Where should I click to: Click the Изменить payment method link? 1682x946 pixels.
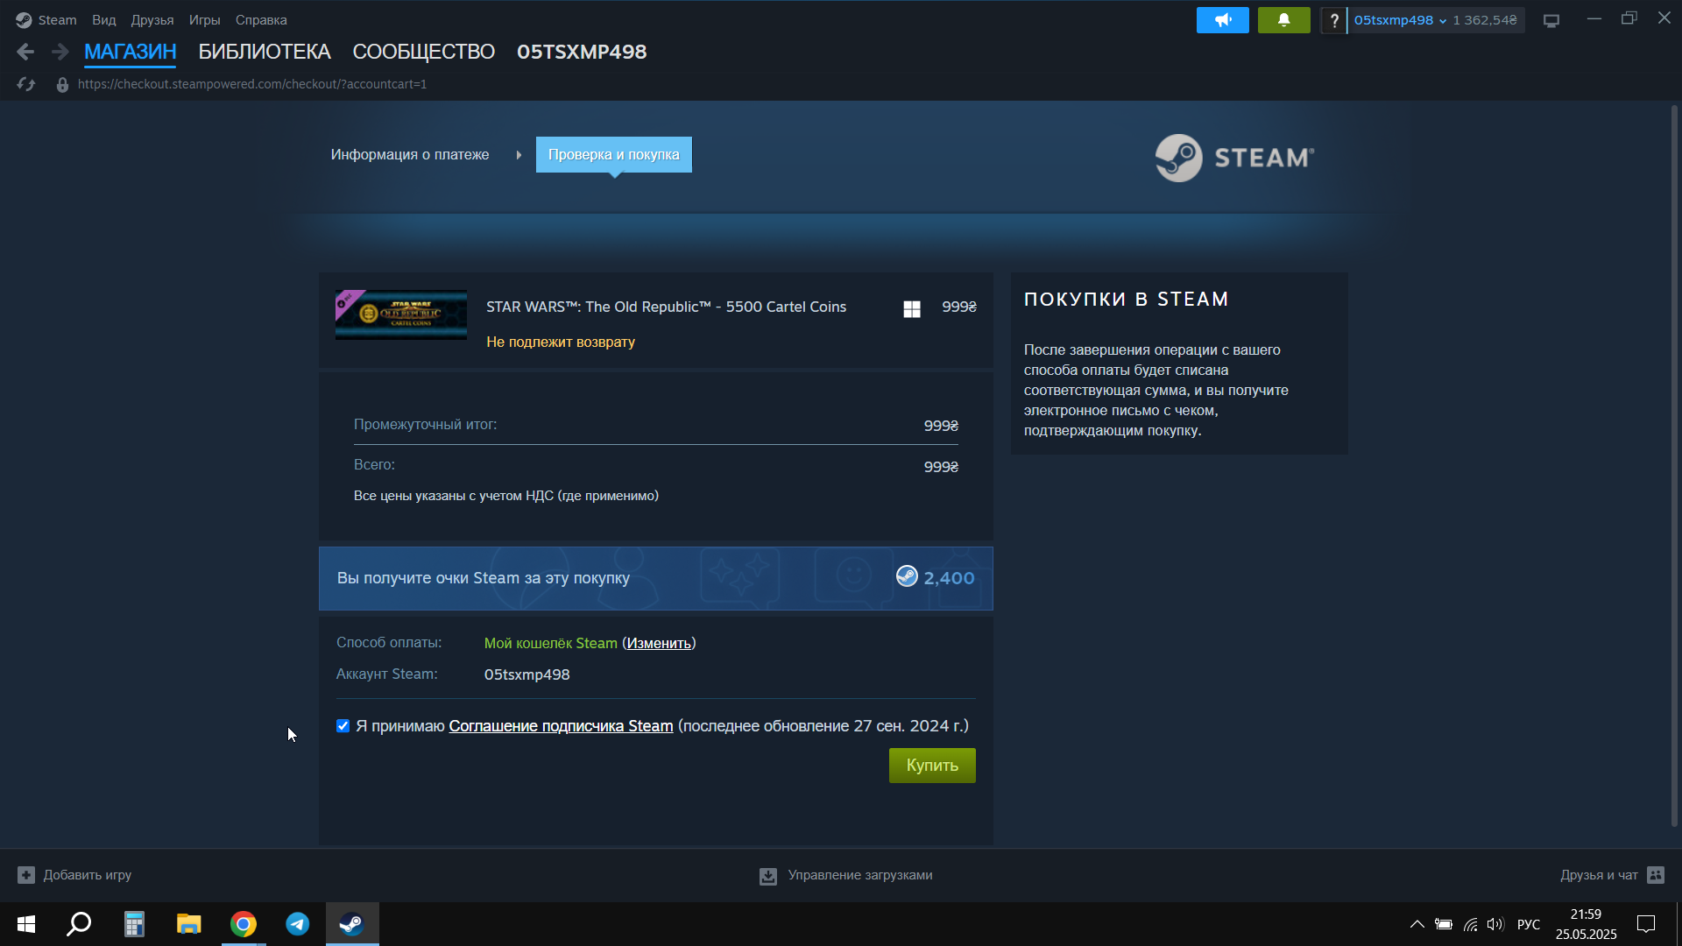pyautogui.click(x=659, y=644)
